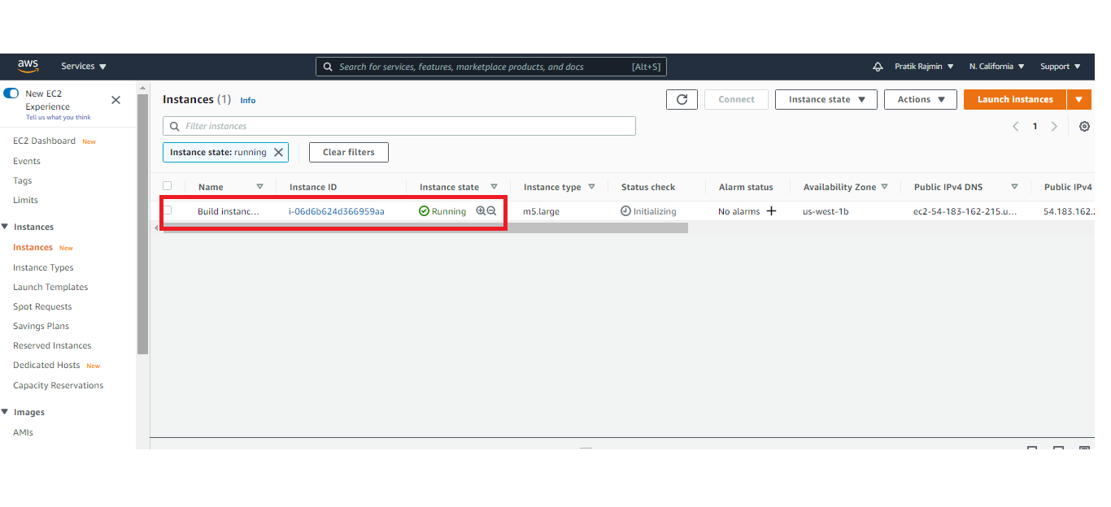Sort by Instance state column arrow
This screenshot has width=1111, height=507.
494,186
